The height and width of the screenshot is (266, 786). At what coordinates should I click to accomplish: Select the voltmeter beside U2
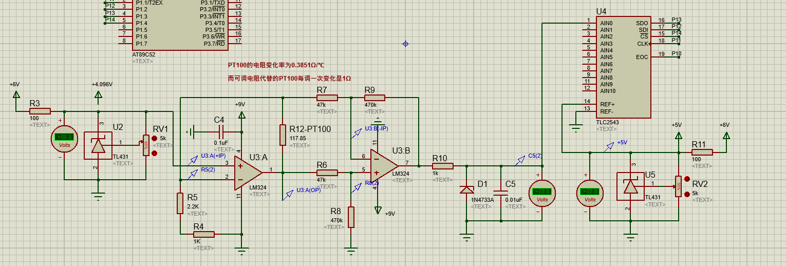[64, 138]
